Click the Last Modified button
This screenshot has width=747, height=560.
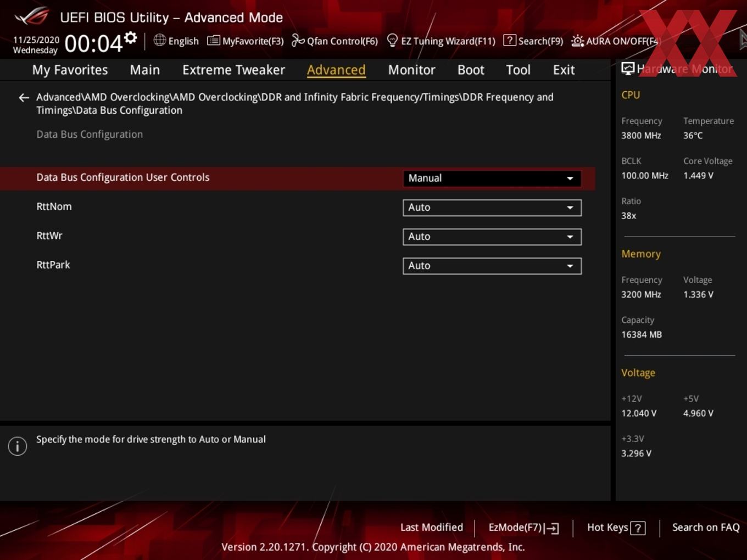[431, 528]
